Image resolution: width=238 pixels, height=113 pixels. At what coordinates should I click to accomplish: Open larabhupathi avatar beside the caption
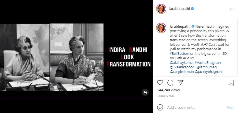[161, 28]
